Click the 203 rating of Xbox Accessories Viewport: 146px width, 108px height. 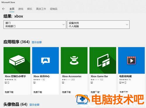(73, 80)
